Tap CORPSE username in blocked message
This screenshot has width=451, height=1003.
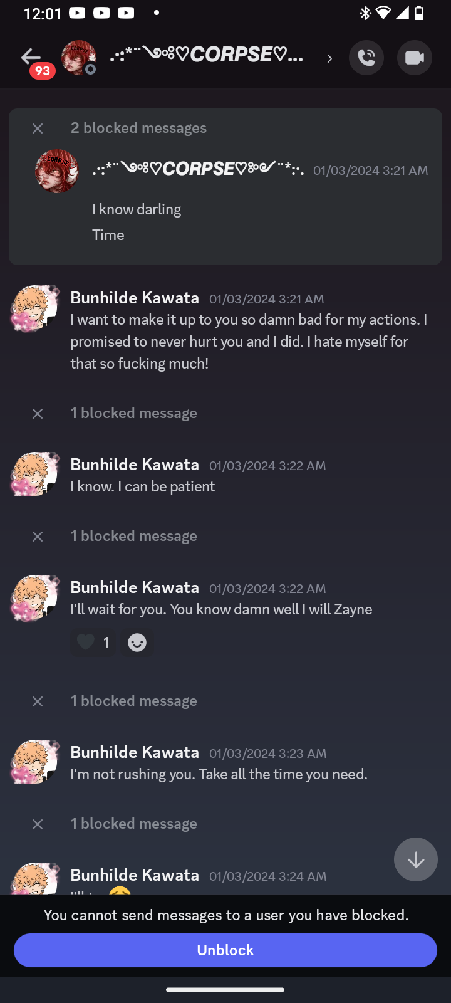click(198, 169)
